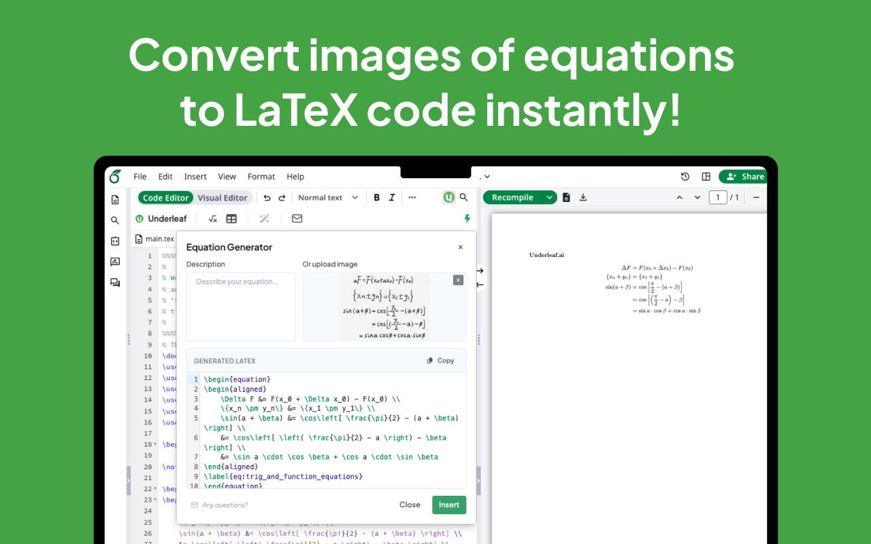
Task: Collapse the fold at editor line 22
Action: coord(156,489)
